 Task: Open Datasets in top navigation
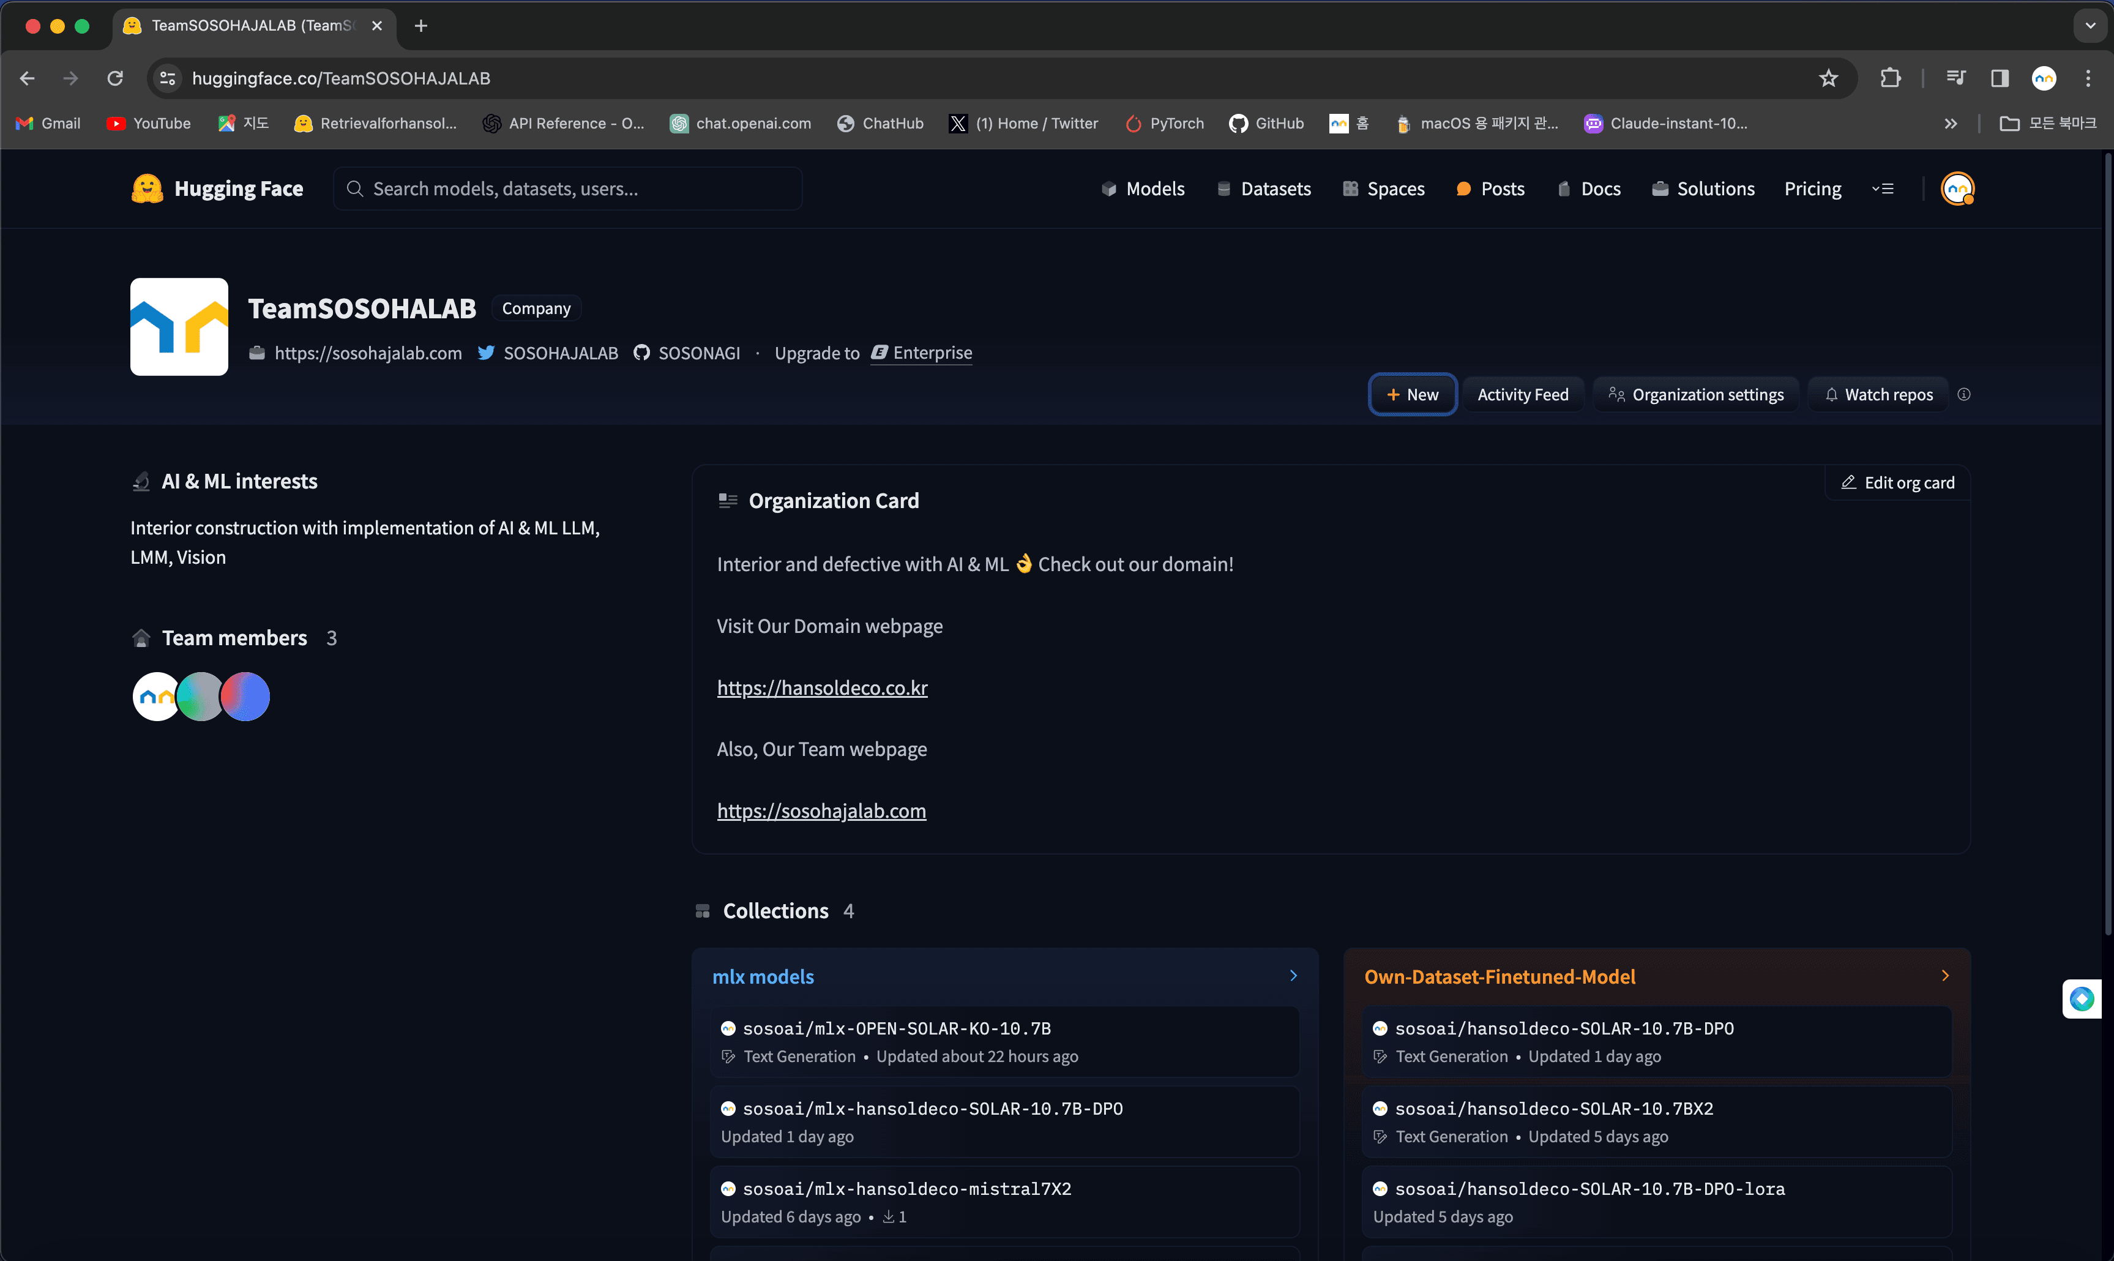tap(1264, 189)
